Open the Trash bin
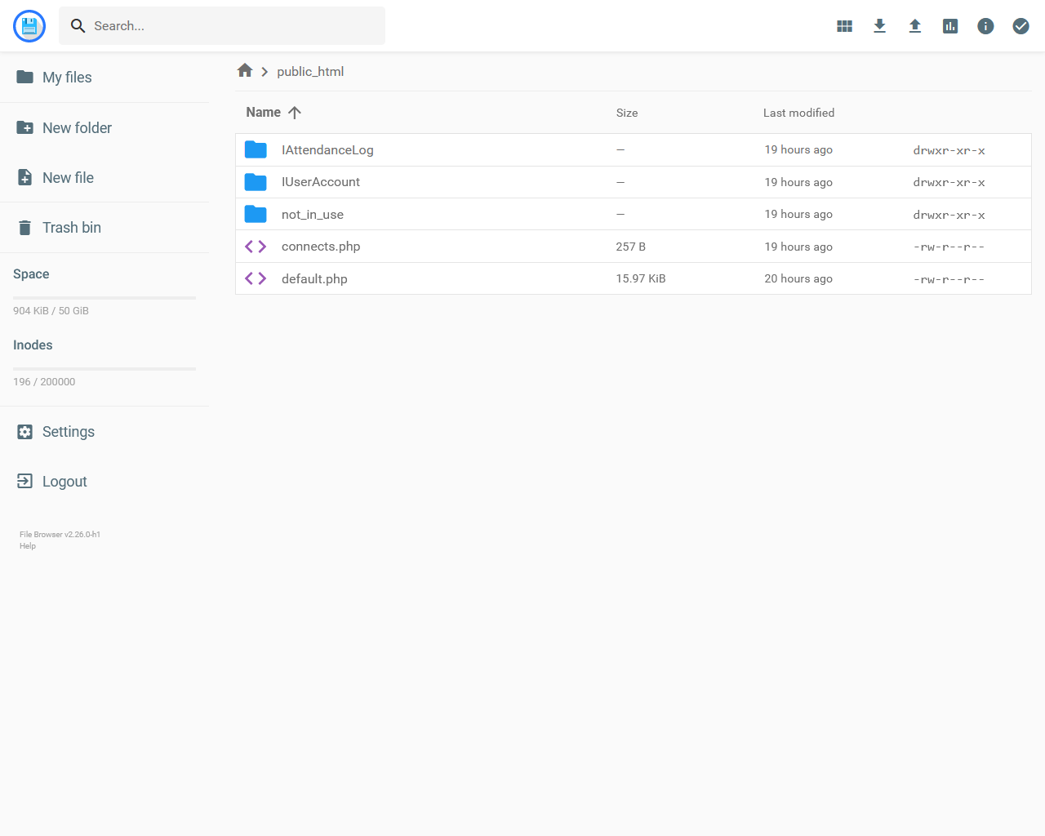The height and width of the screenshot is (836, 1045). (71, 228)
